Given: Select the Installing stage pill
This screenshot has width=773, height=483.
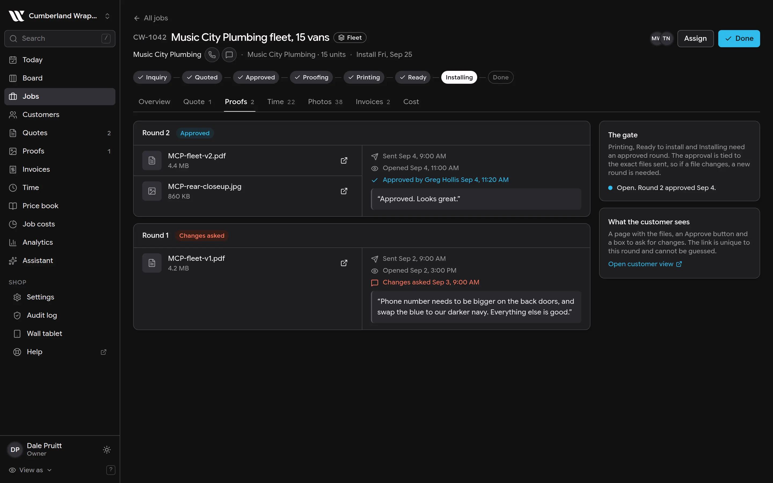Looking at the screenshot, I should [x=459, y=77].
